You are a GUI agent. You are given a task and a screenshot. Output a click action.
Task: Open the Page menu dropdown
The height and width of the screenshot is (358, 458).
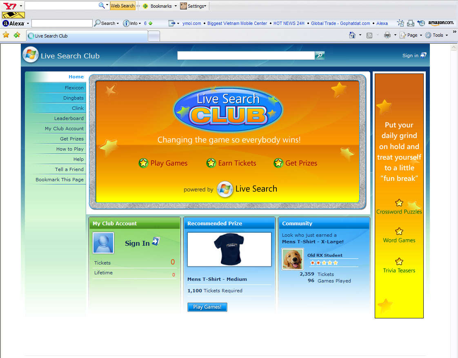(x=421, y=35)
